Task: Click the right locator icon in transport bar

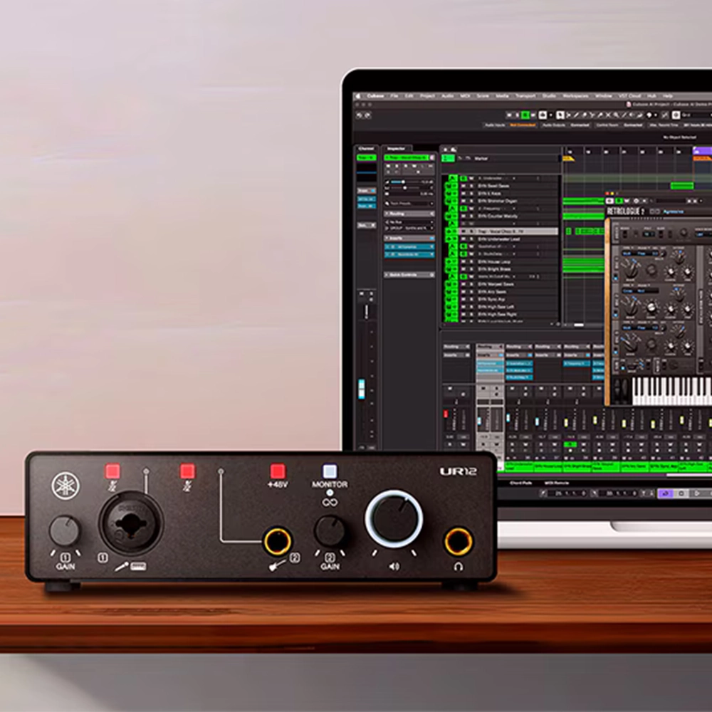Action: pyautogui.click(x=595, y=493)
